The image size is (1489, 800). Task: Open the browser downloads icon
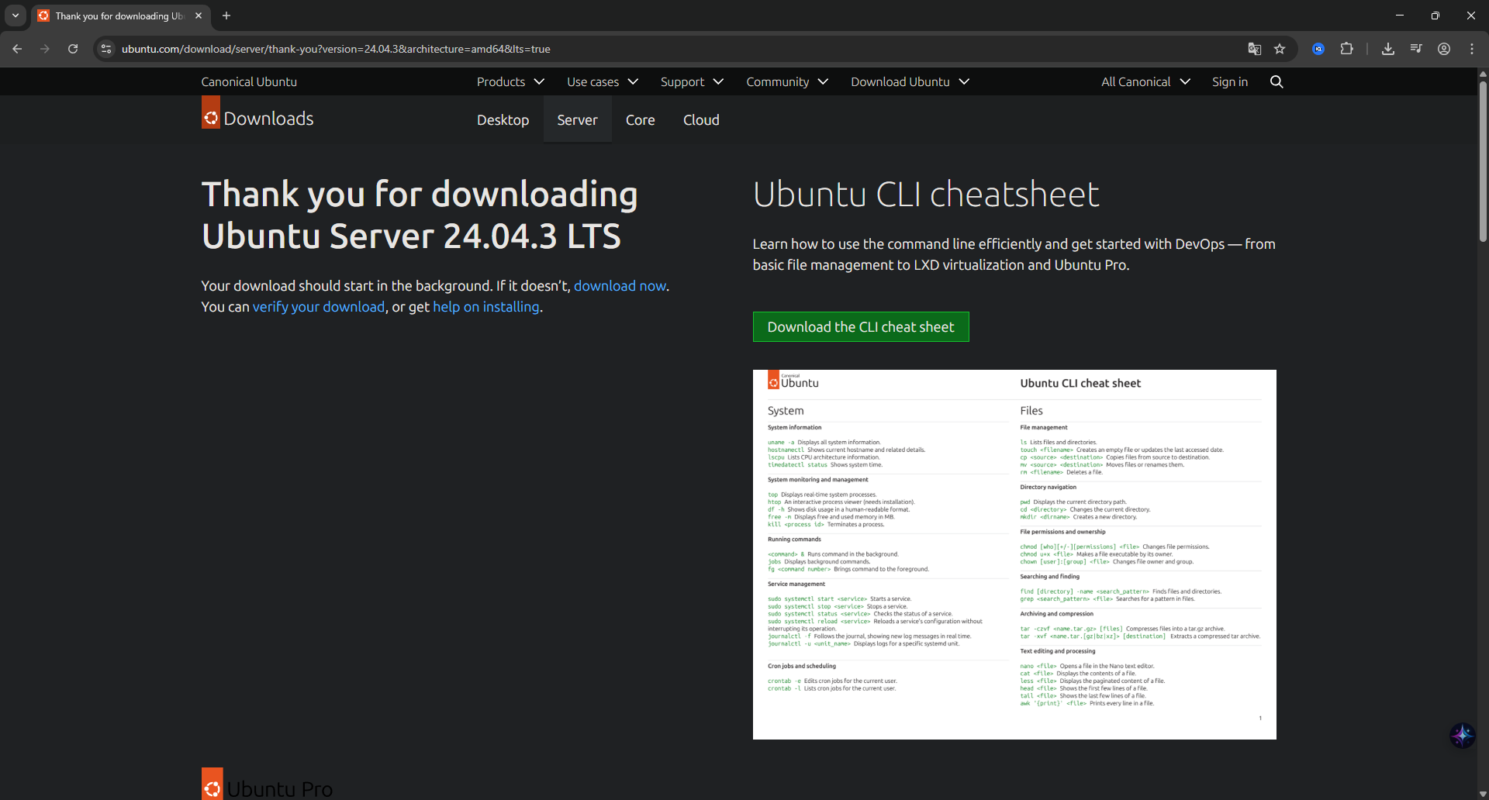(1388, 48)
